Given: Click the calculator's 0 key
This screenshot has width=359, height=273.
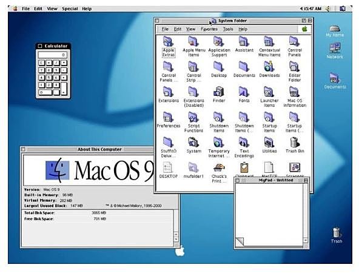Looking at the screenshot, I should (45, 93).
